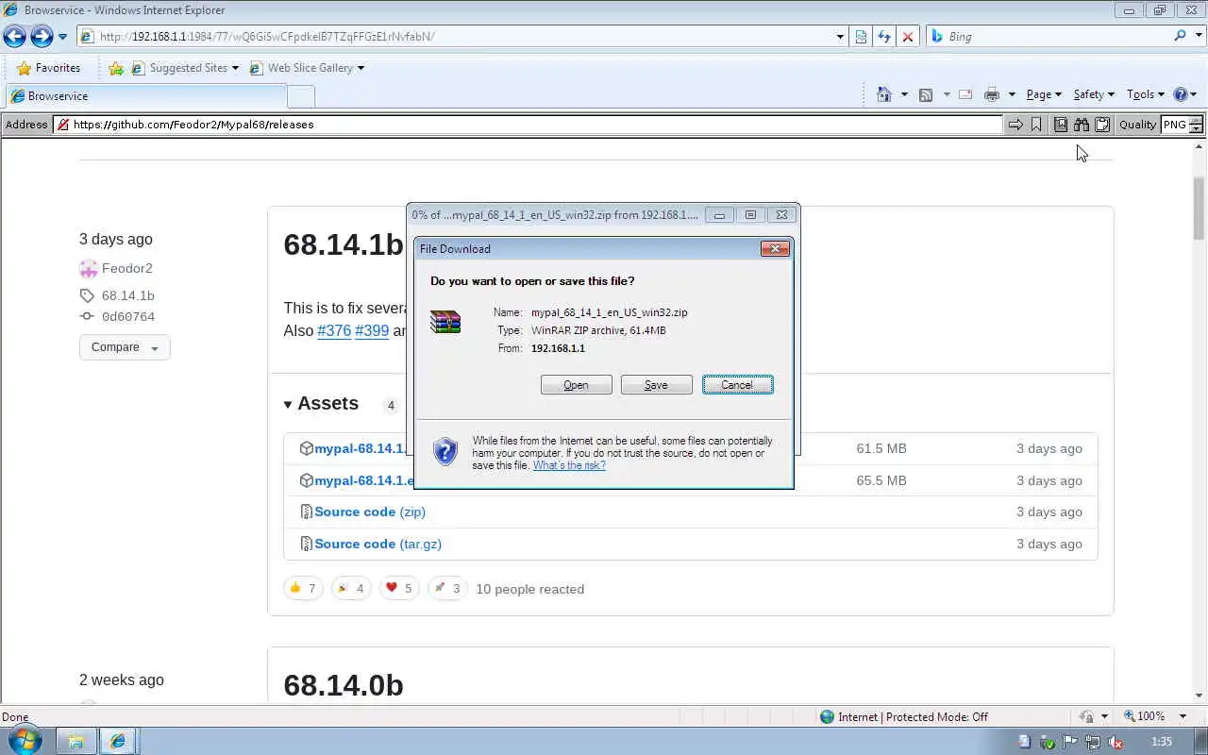The height and width of the screenshot is (755, 1208).
Task: Open the Compare dropdown button
Action: point(125,347)
